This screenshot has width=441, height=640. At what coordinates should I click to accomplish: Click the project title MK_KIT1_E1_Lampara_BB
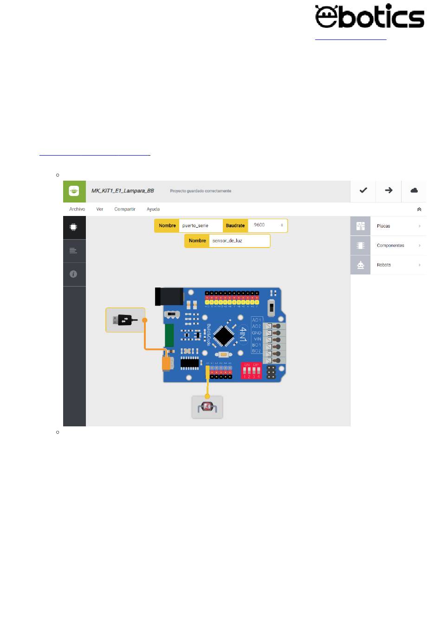tap(123, 191)
